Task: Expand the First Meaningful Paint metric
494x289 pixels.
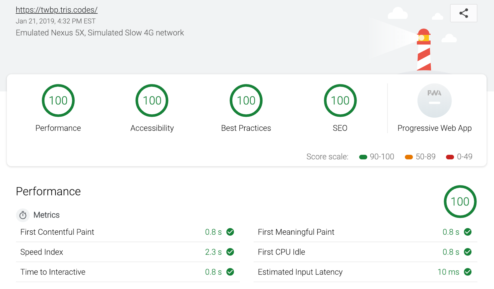Action: pos(296,232)
